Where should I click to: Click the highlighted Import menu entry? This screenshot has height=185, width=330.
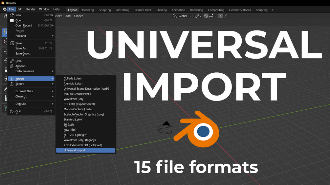pyautogui.click(x=31, y=79)
